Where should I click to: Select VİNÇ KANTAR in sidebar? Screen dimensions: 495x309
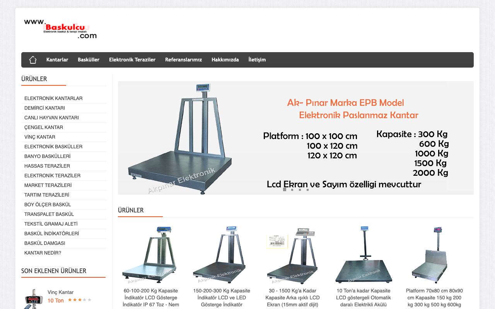point(40,137)
